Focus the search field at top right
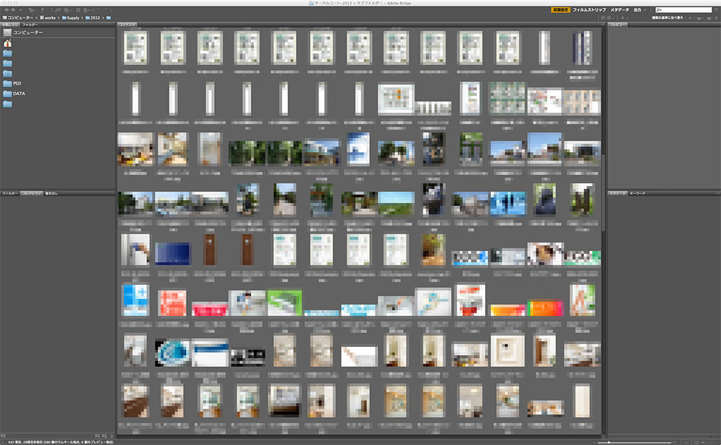 (684, 9)
